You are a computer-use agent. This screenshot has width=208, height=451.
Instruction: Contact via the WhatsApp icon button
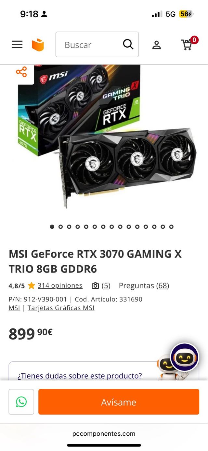pos(21,402)
